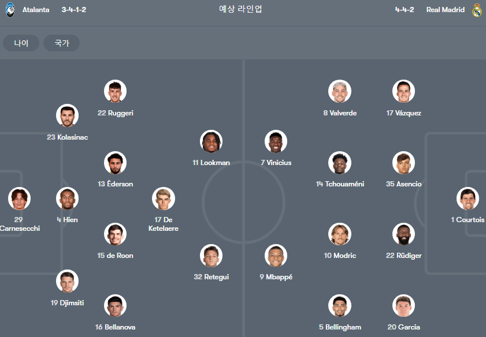Open the Real Madrid team name link

[x=446, y=10]
